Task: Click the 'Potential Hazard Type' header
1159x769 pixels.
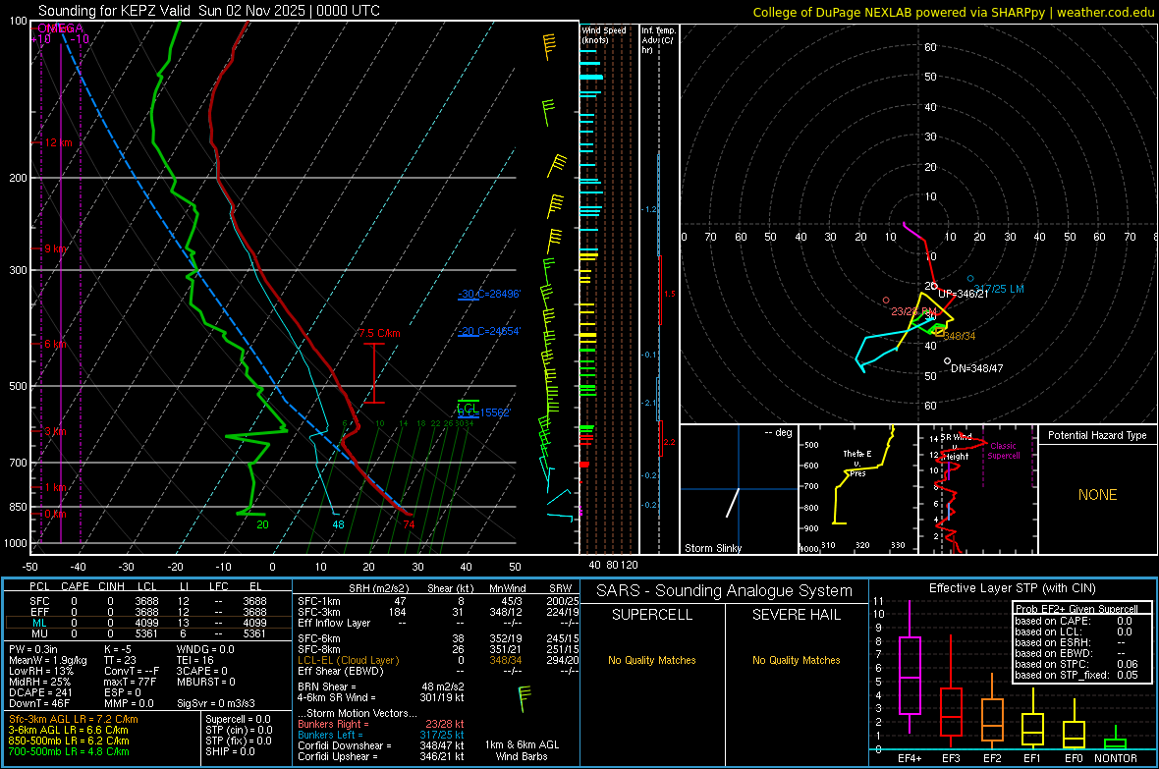Action: tap(1097, 435)
